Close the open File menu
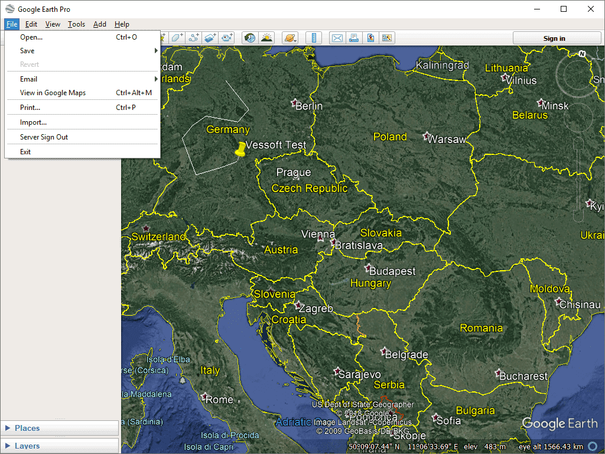Image resolution: width=605 pixels, height=454 pixels. [x=12, y=24]
